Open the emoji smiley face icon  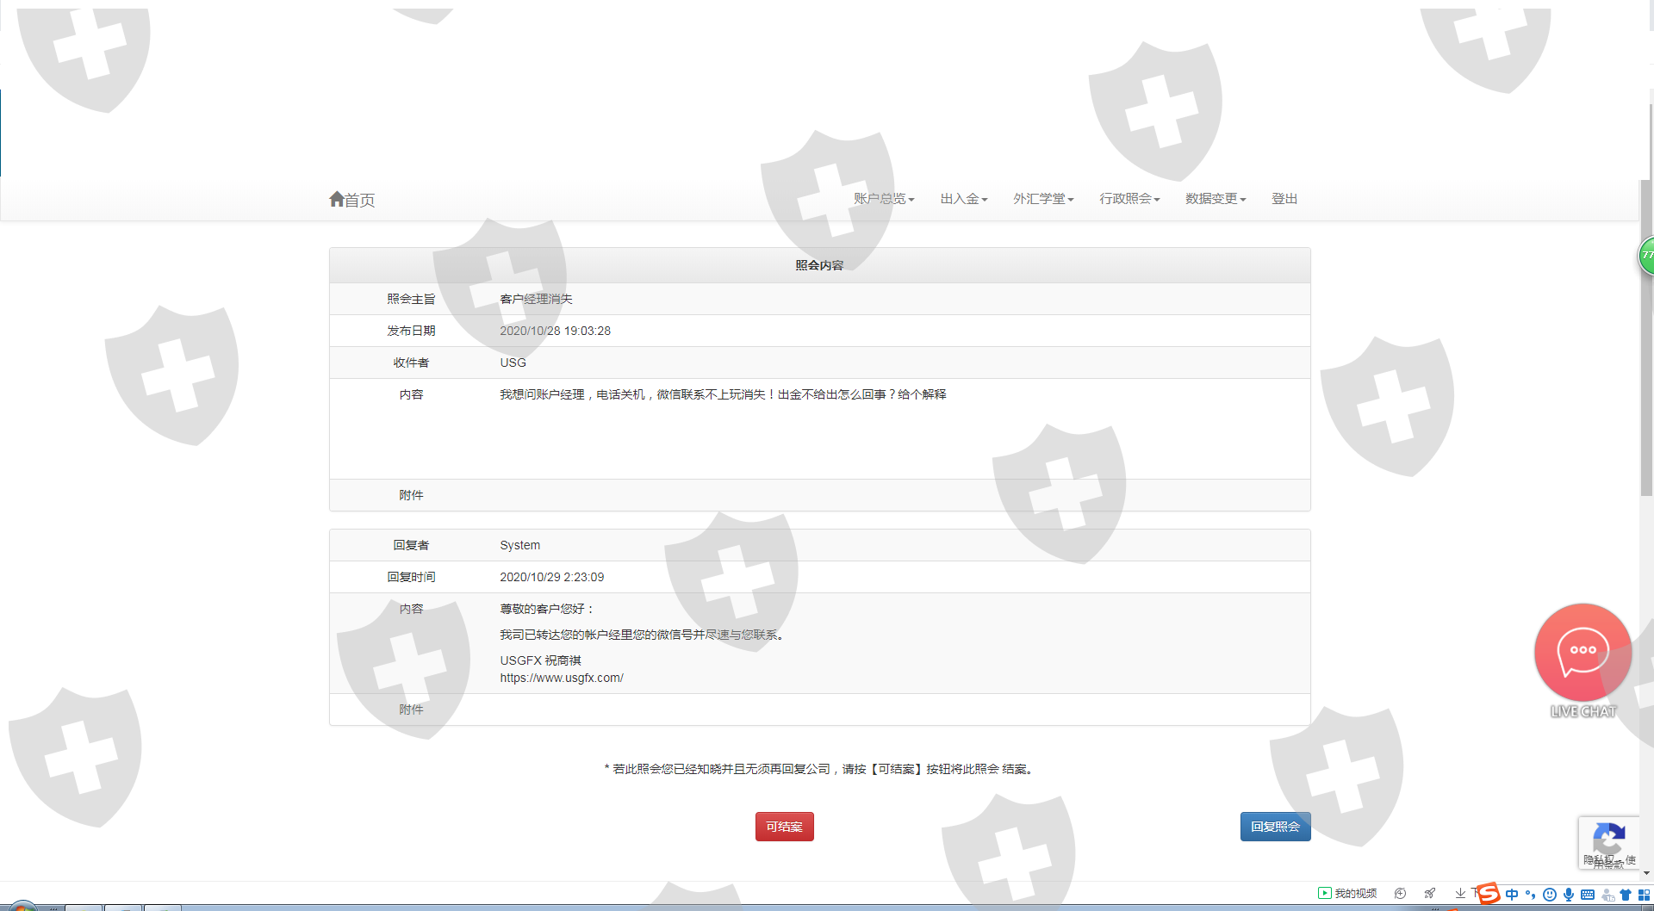(x=1550, y=895)
